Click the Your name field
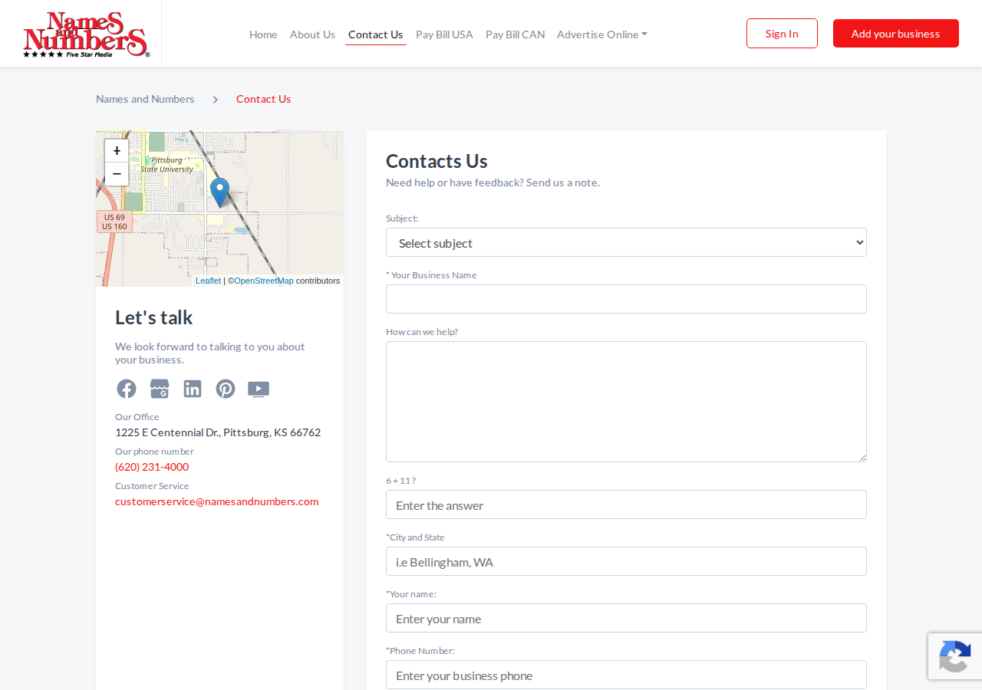982x690 pixels. tap(626, 618)
